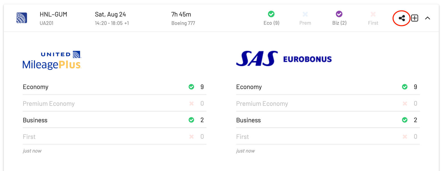This screenshot has height=171, width=444.
Task: Select the SAS EuroBonus First row
Action: [328, 136]
